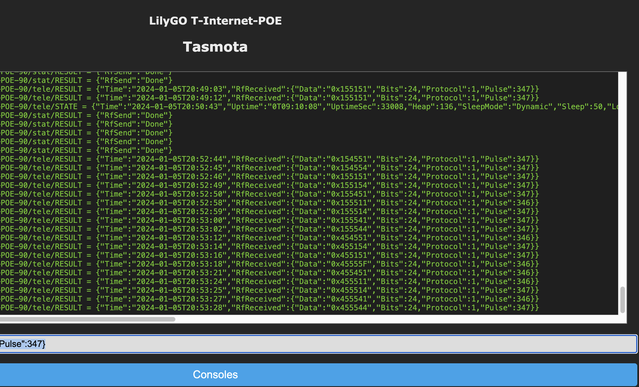This screenshot has height=387, width=639.
Task: Select last log entry, Data 0x455544
Action: point(269,308)
